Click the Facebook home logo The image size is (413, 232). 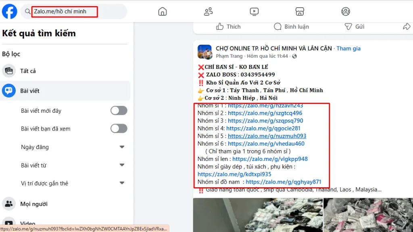click(9, 11)
